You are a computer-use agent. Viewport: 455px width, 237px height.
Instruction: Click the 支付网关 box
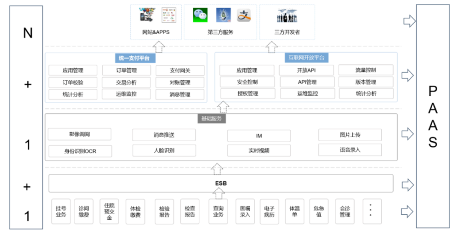tap(180, 70)
